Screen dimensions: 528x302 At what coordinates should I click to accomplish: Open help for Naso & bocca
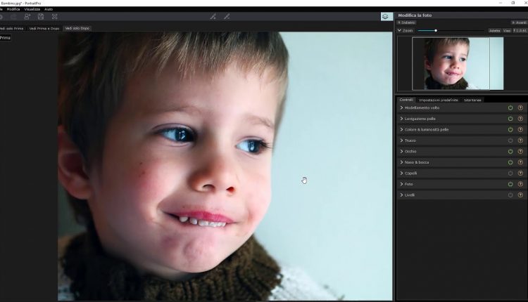[x=520, y=162]
